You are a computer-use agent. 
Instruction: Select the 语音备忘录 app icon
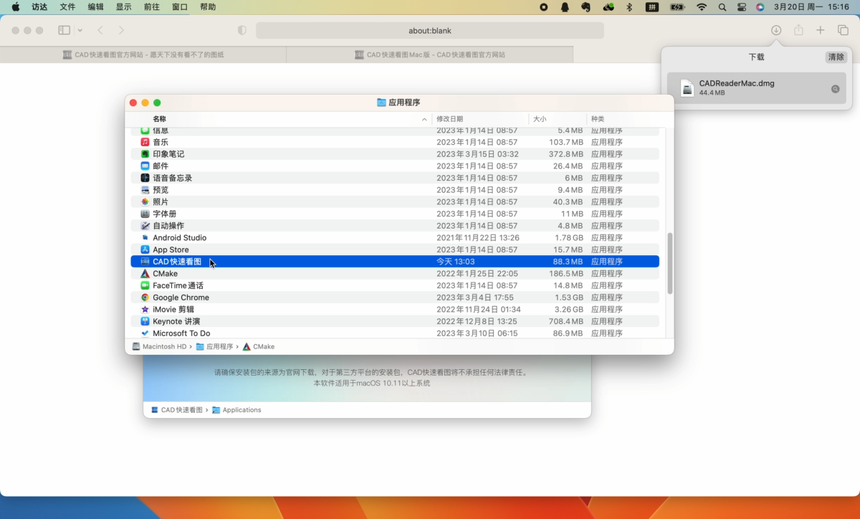coord(145,178)
